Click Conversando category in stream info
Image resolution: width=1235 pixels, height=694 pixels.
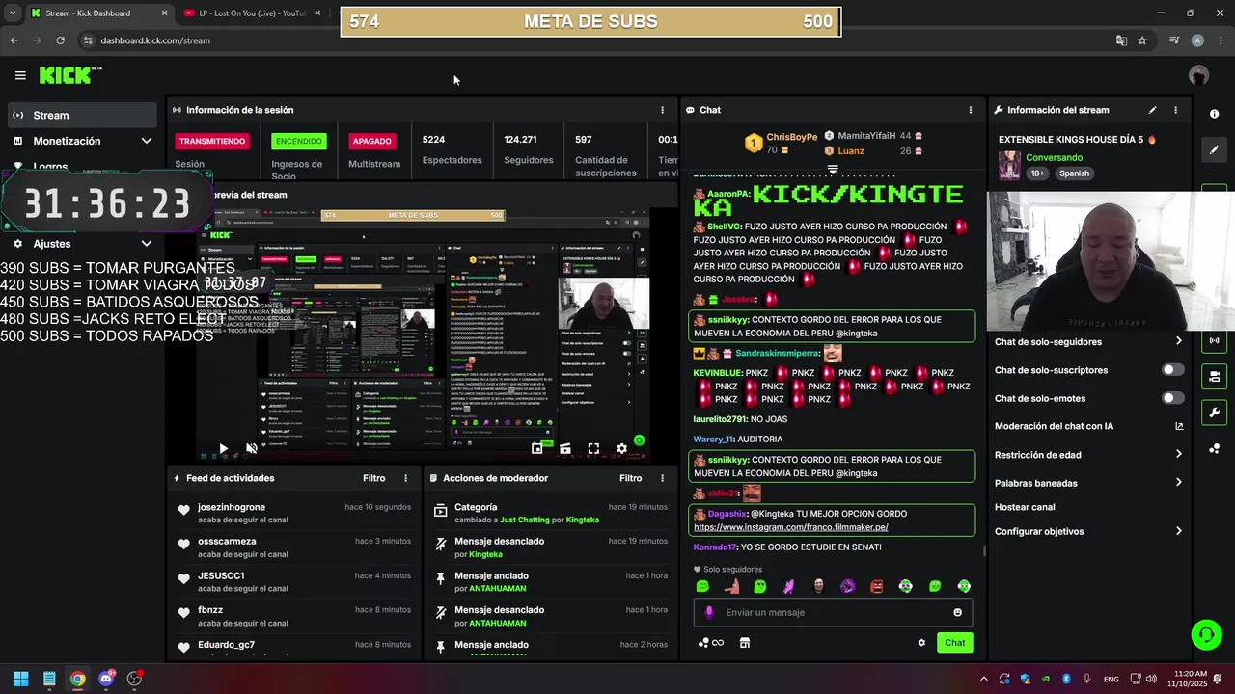[1054, 157]
